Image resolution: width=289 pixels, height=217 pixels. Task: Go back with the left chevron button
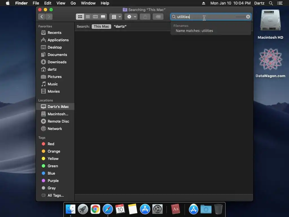pos(42,17)
